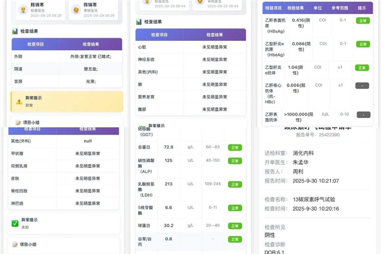Click the grey dash badge in the 抗-HBc row
The height and width of the screenshot is (254, 381).
(362, 86)
